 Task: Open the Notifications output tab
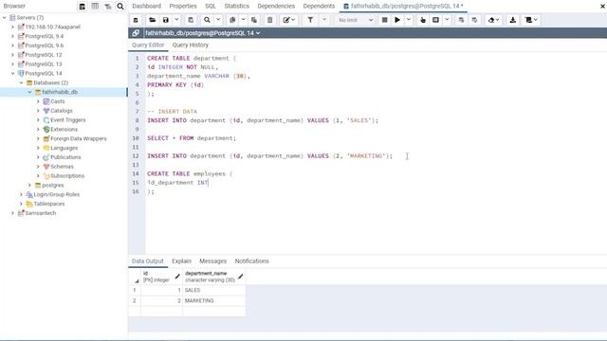click(x=252, y=261)
